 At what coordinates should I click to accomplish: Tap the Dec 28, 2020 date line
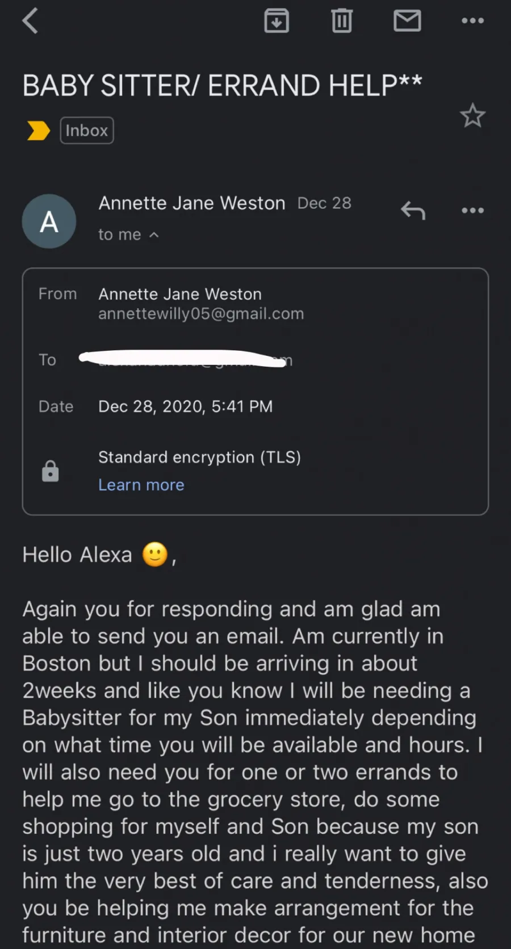(x=185, y=406)
